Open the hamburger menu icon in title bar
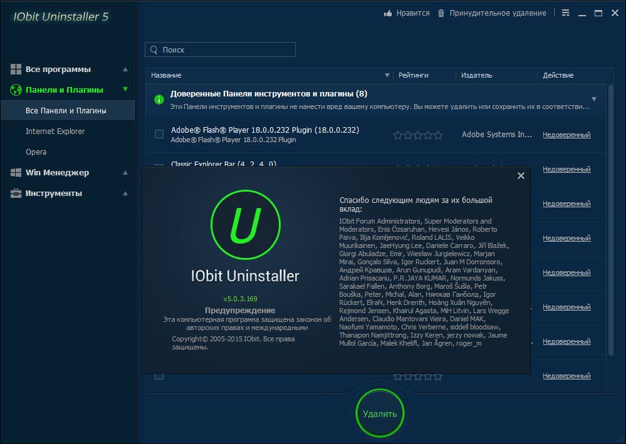The height and width of the screenshot is (444, 626). pos(566,13)
